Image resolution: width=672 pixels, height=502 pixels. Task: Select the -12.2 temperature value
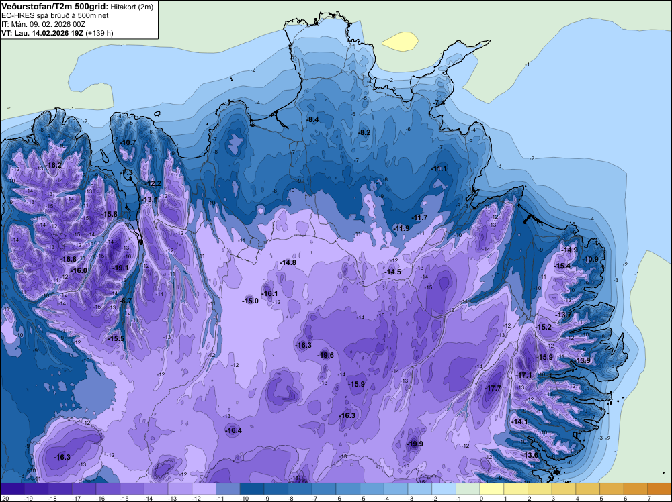(153, 184)
